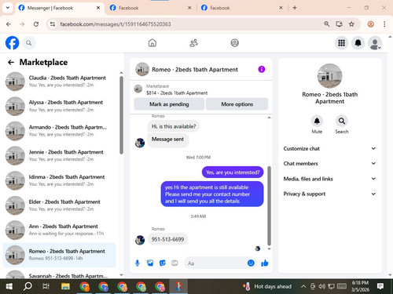Open Facebook search magnifier
Image resolution: width=393 pixels, height=294 pixels.
click(29, 43)
